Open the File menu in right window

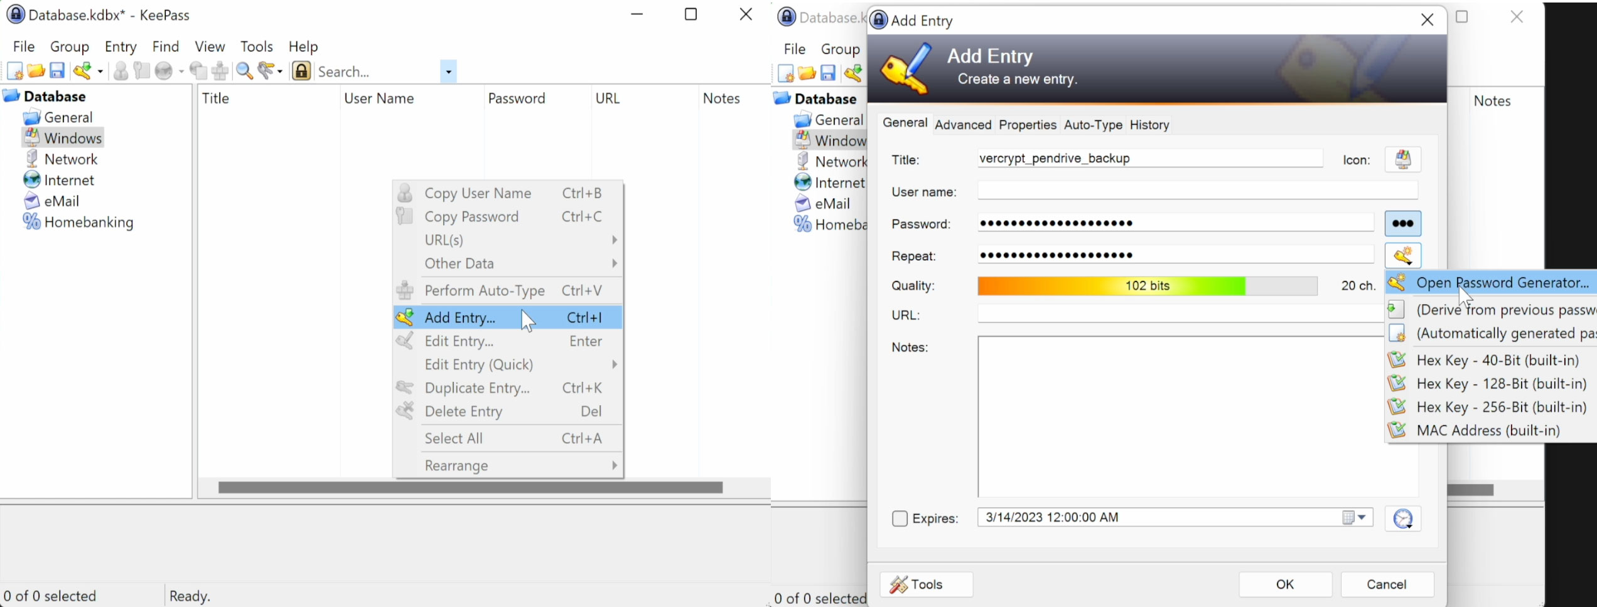click(794, 49)
